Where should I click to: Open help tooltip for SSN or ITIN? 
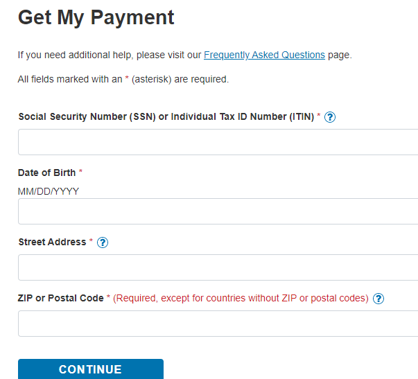click(x=330, y=117)
